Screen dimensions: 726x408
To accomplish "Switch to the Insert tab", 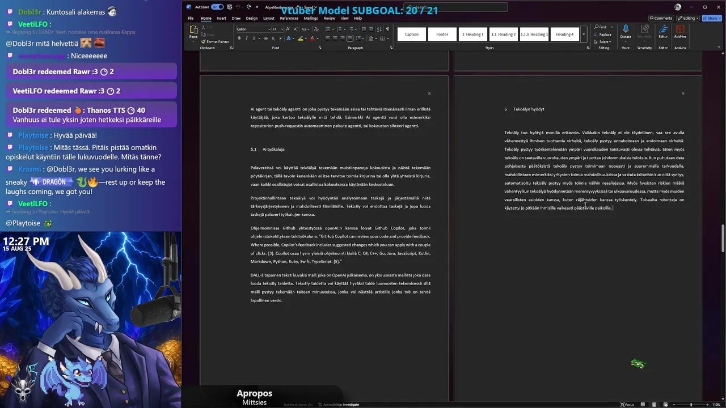I will click(x=221, y=18).
